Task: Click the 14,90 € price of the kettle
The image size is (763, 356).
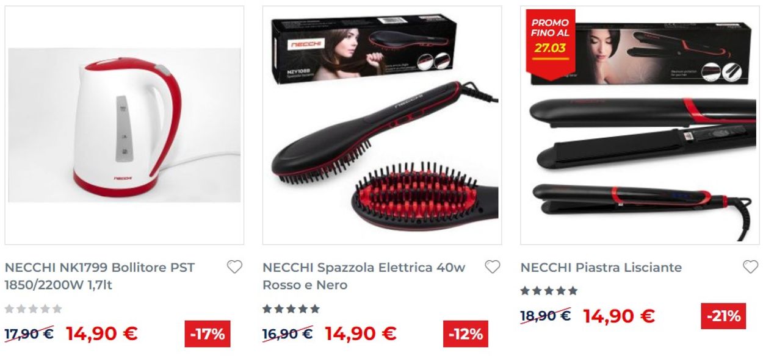Action: click(x=102, y=333)
